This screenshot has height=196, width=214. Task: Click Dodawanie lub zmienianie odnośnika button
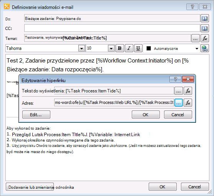click(x=30, y=187)
